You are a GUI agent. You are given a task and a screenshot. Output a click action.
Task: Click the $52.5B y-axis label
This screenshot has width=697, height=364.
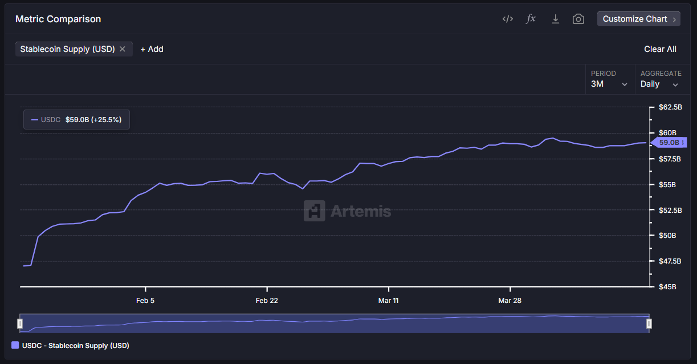tap(670, 210)
